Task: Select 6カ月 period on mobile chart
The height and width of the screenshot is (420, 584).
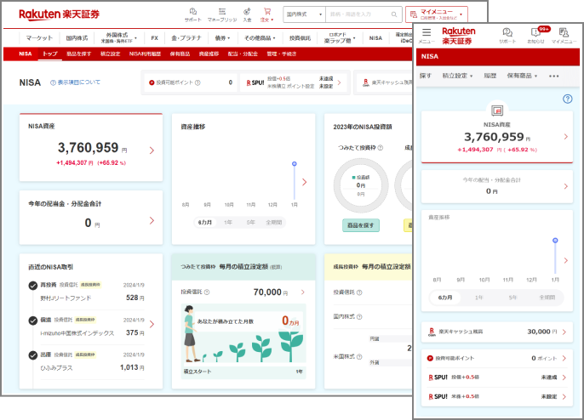Action: click(445, 298)
